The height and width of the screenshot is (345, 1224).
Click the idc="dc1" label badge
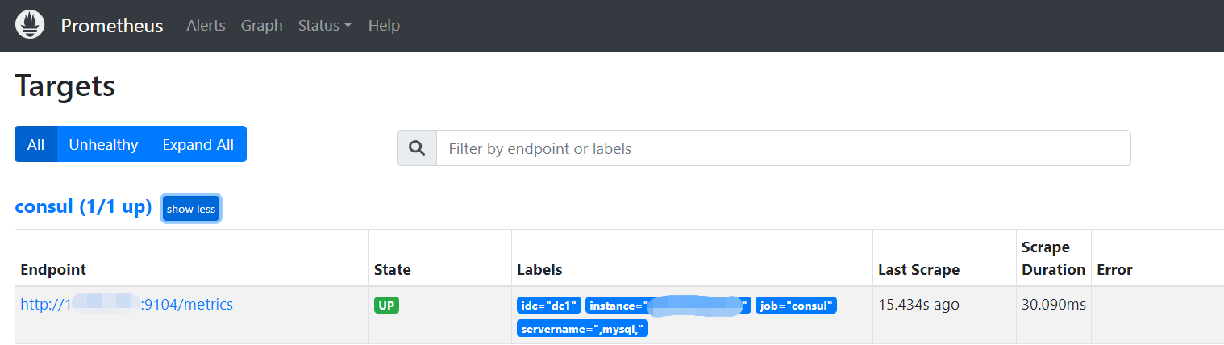[x=549, y=306]
